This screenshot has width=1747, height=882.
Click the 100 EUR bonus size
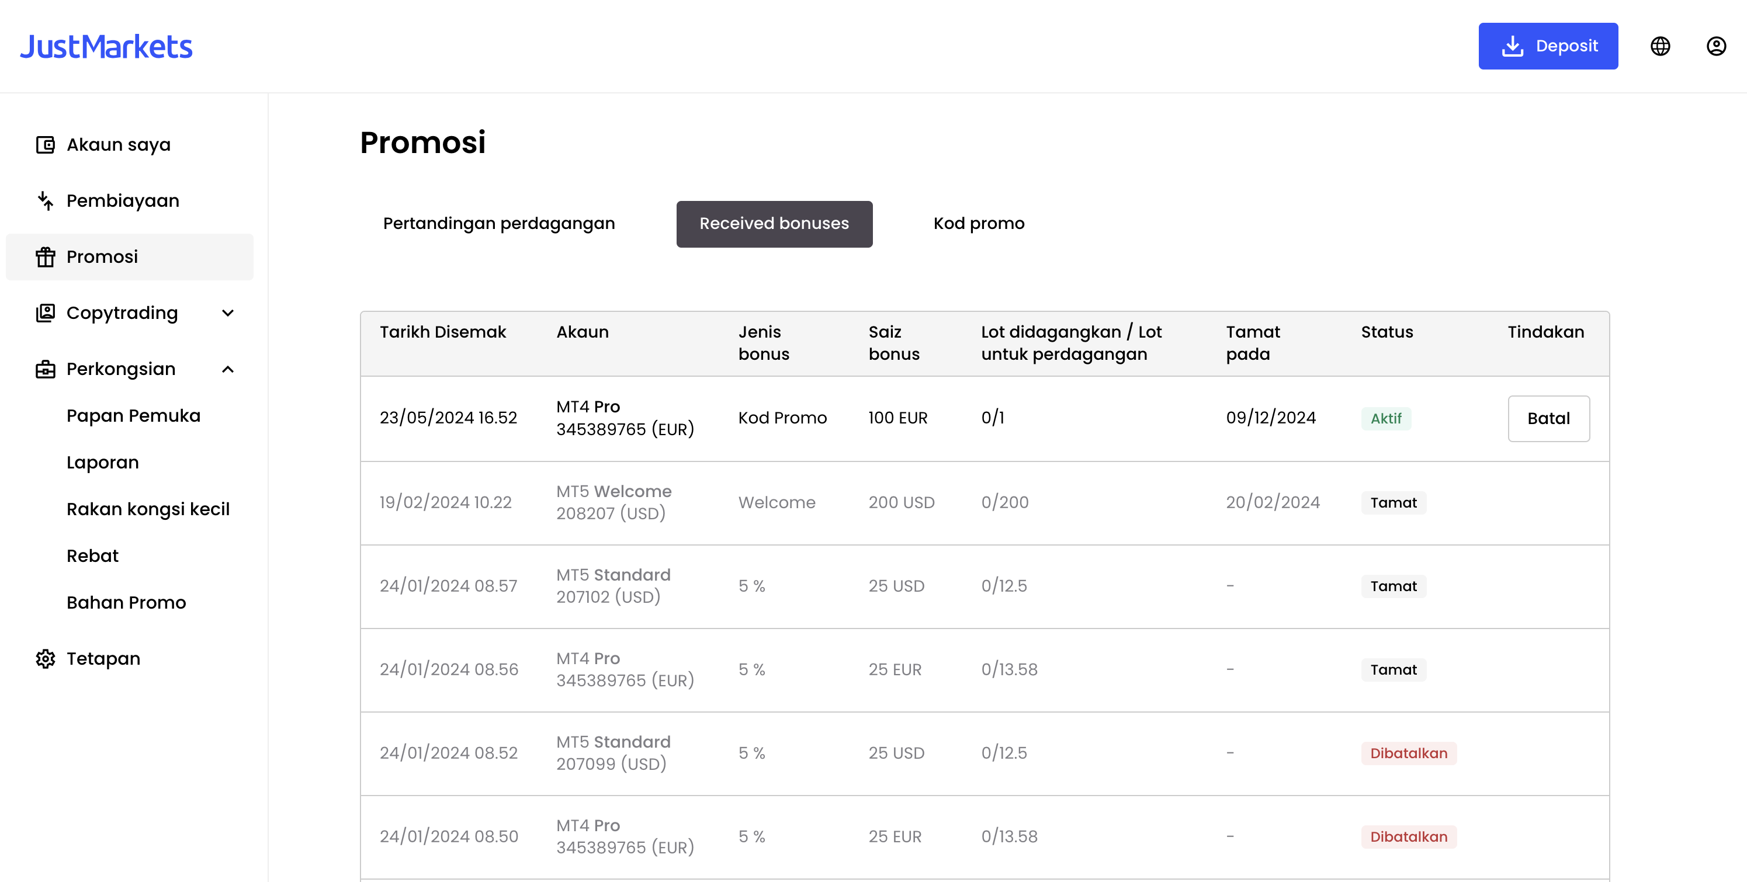(x=898, y=418)
